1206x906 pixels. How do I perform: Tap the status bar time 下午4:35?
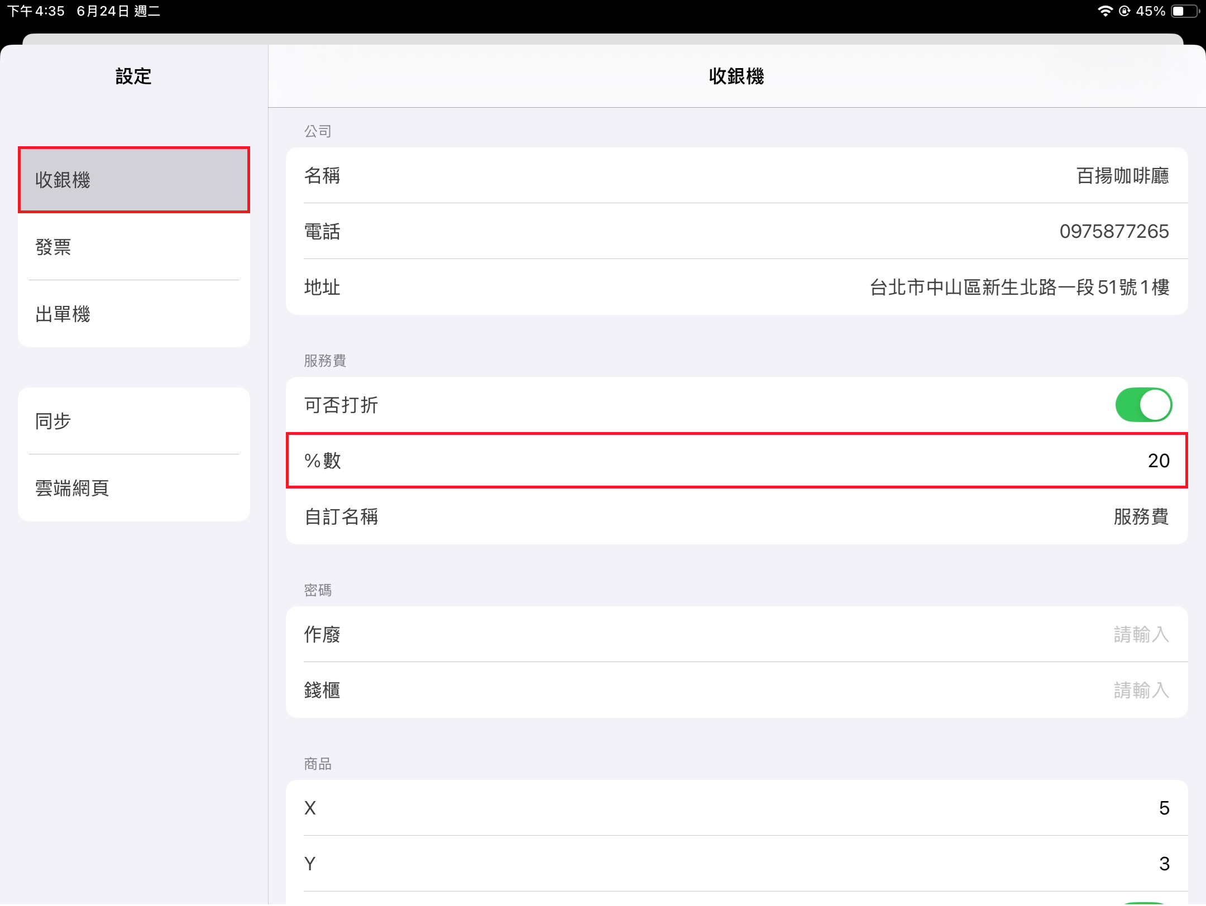click(x=36, y=11)
